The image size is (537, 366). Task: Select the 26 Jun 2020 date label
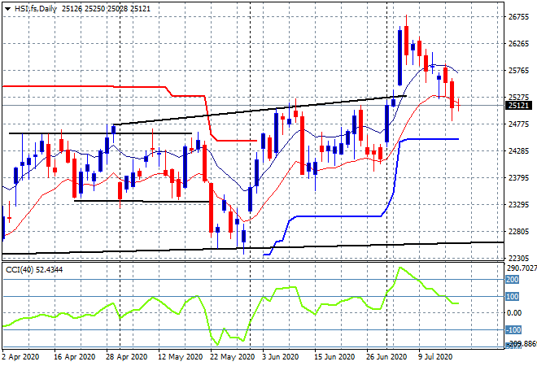click(x=386, y=357)
